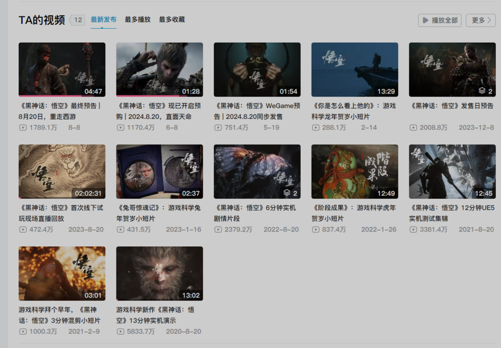Open the 01:28 现已开启预购 video thumbnail

(x=160, y=69)
